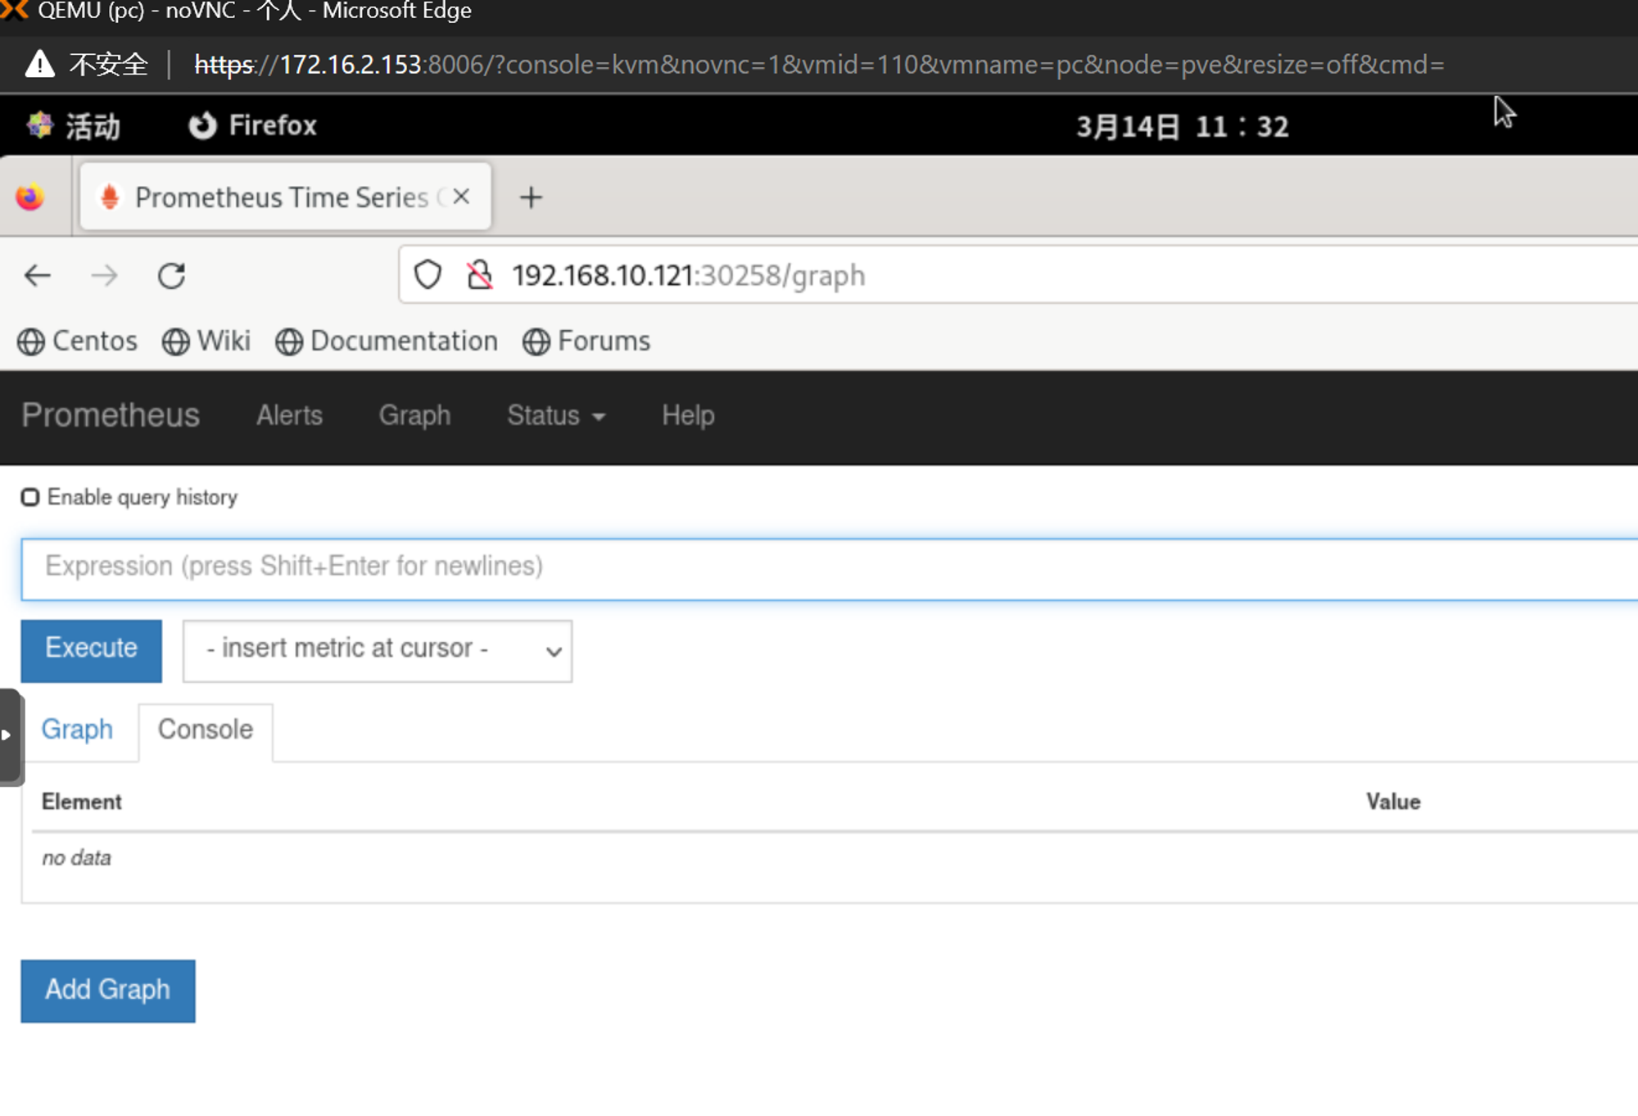Close the Prometheus Time Series tab
The image size is (1638, 1116).
click(461, 197)
